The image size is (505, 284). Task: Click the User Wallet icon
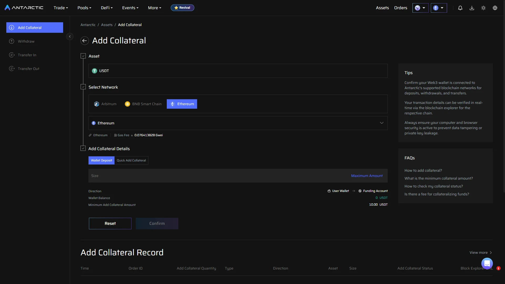[x=329, y=191]
